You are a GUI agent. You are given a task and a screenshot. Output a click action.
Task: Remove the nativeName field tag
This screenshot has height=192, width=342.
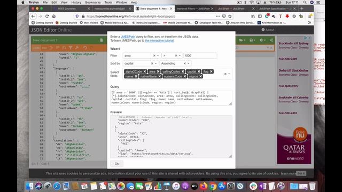(159, 76)
